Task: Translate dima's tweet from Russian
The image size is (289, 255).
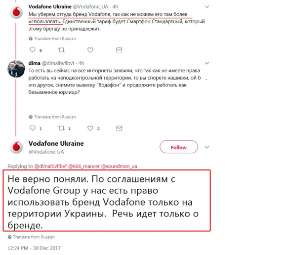Action: click(x=52, y=117)
